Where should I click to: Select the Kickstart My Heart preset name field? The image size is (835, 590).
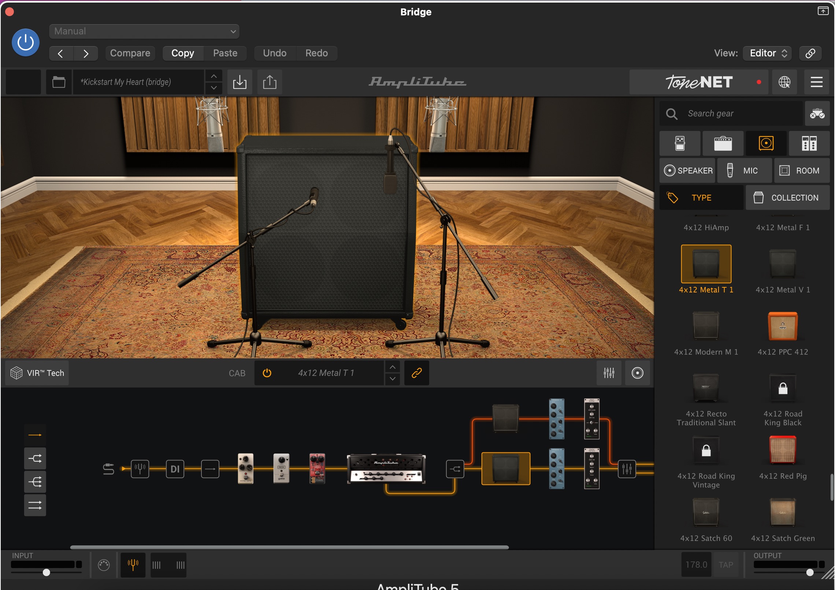[x=138, y=82]
